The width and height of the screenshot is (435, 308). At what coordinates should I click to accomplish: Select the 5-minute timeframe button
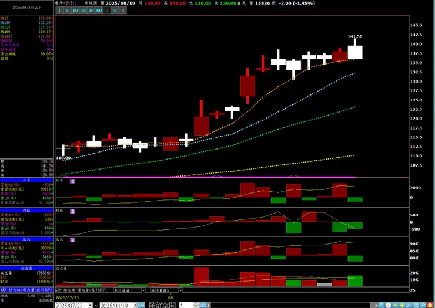pyautogui.click(x=67, y=10)
